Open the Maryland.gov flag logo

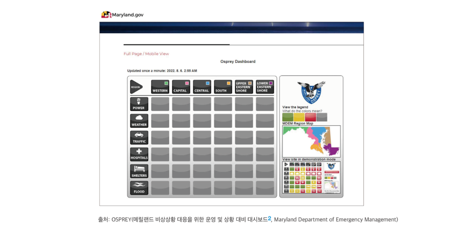[x=106, y=15]
